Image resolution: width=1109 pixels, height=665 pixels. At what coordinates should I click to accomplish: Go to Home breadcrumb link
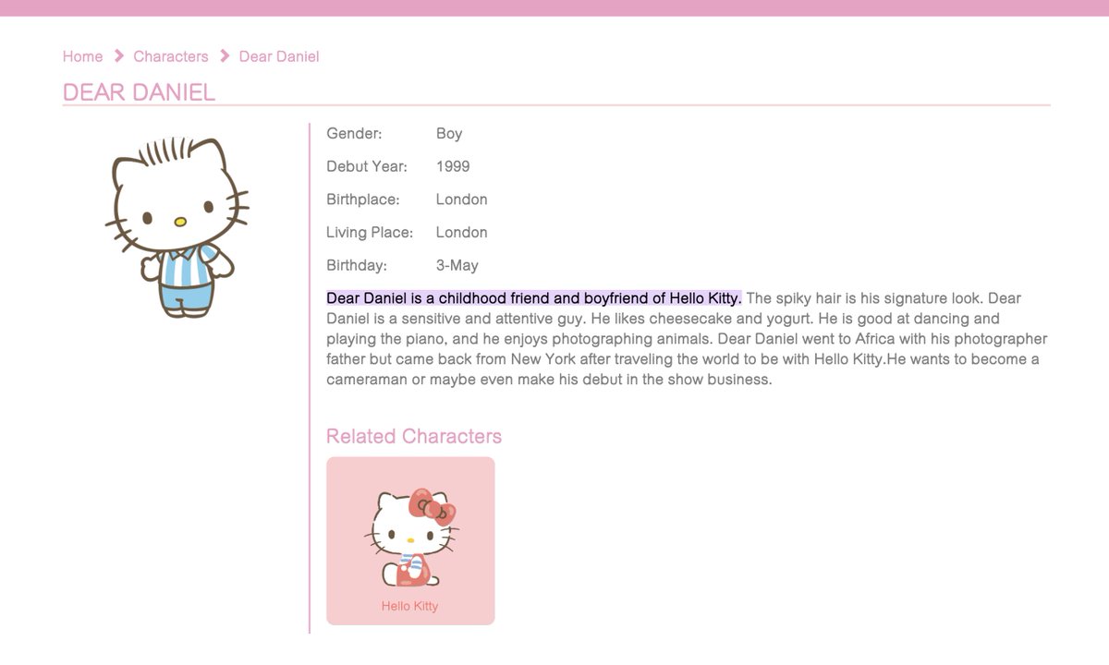[82, 56]
